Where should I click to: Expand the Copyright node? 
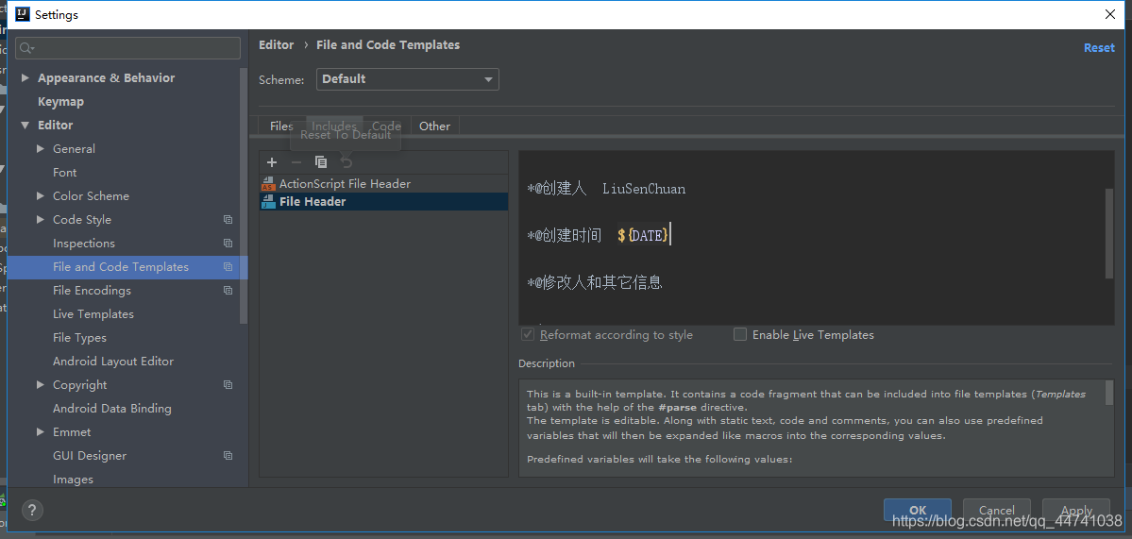[x=41, y=384]
